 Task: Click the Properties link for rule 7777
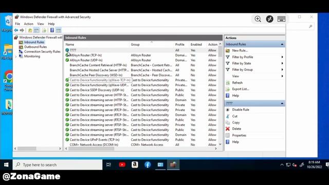[239, 136]
